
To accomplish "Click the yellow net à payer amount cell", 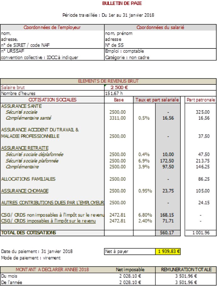I will pos(168,251).
